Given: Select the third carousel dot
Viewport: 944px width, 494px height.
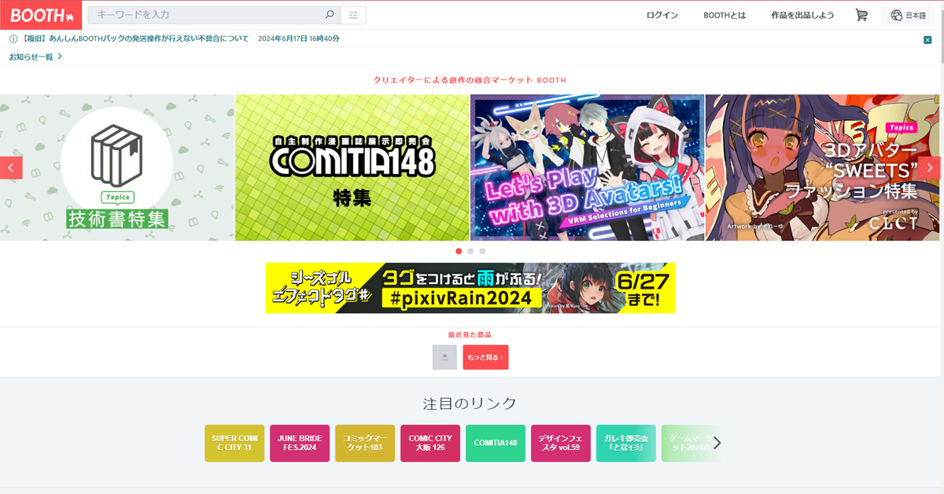Looking at the screenshot, I should pyautogui.click(x=482, y=251).
